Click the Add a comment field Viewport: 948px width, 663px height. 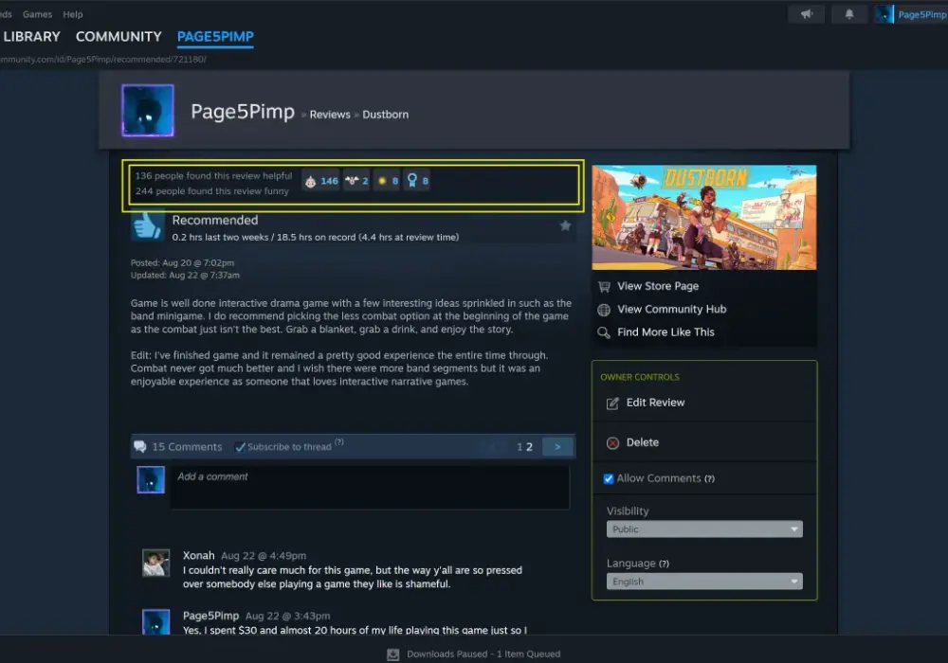(370, 487)
